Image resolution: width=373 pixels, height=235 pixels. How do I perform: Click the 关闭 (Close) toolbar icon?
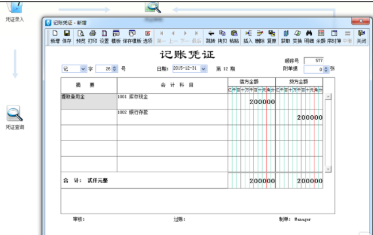pos(361,37)
